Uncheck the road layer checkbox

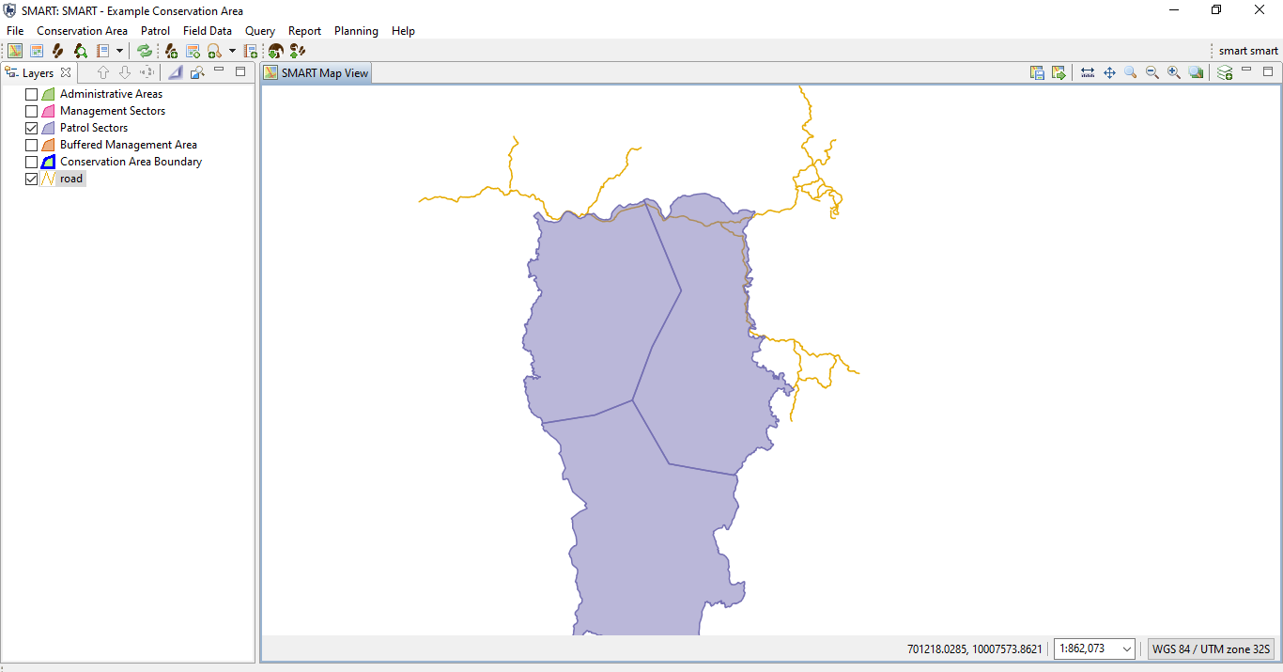[x=32, y=179]
